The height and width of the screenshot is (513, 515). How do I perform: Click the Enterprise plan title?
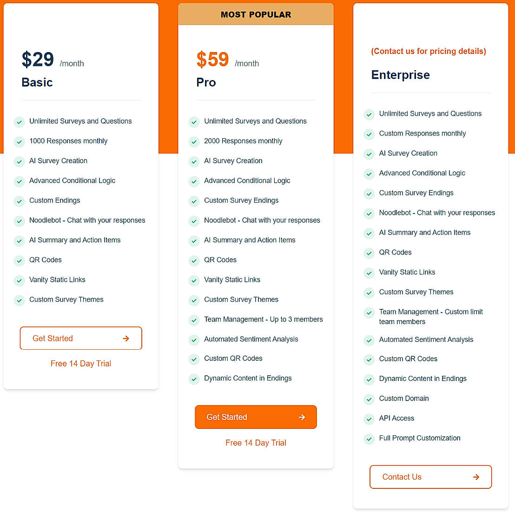tap(400, 75)
